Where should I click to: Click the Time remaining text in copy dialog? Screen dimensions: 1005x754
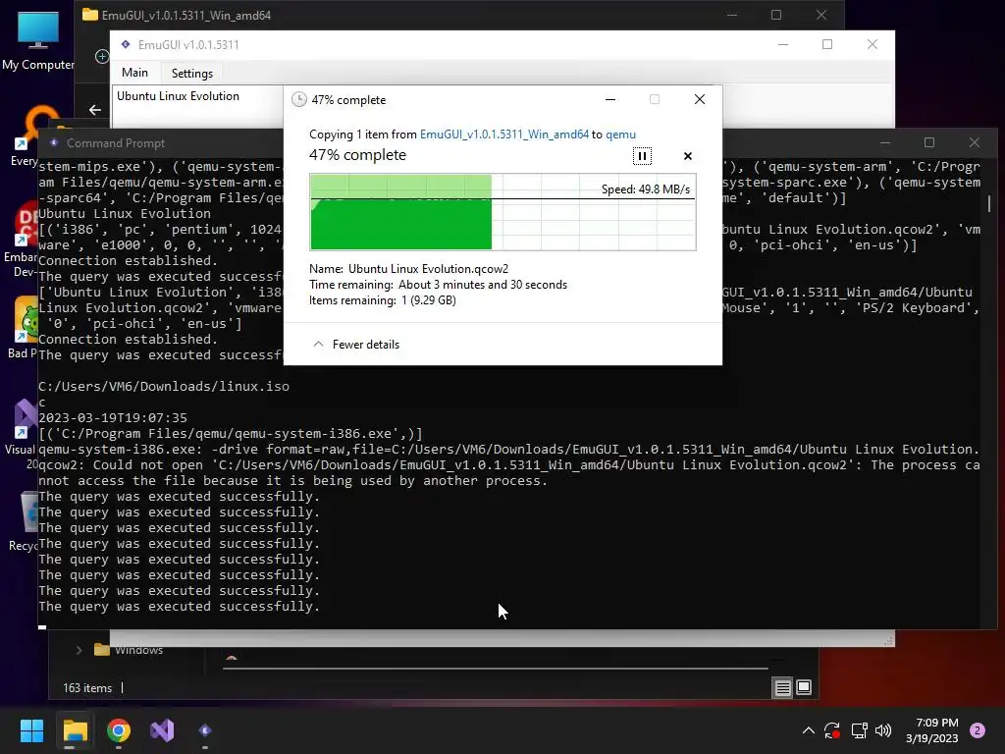coord(438,285)
